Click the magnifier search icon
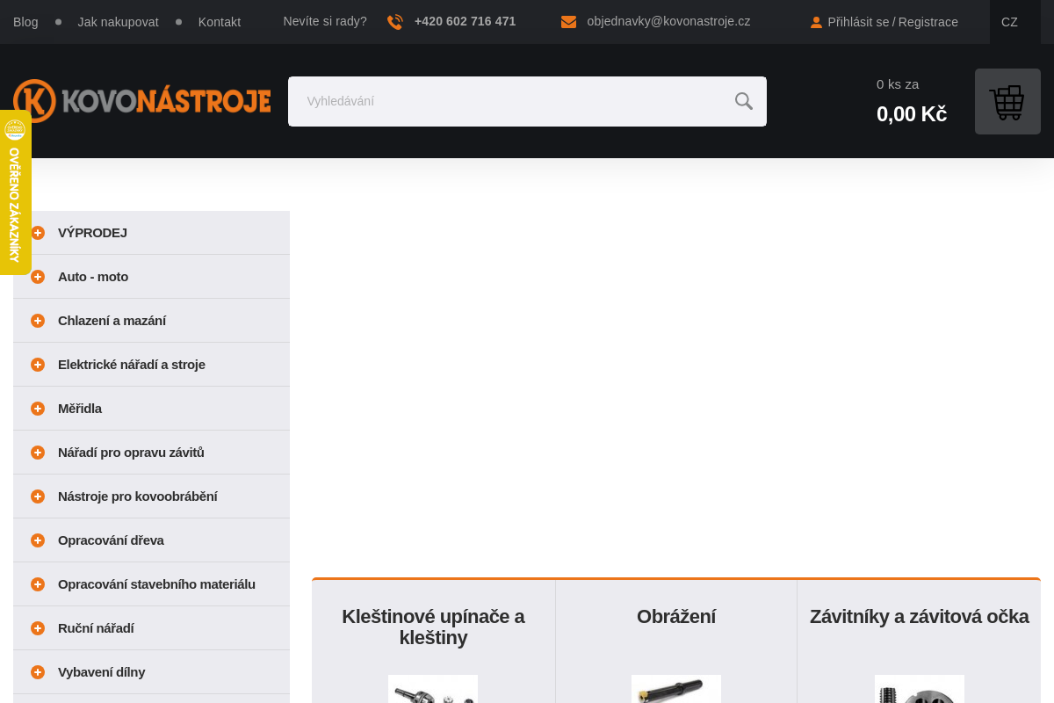This screenshot has height=703, width=1054. (743, 101)
